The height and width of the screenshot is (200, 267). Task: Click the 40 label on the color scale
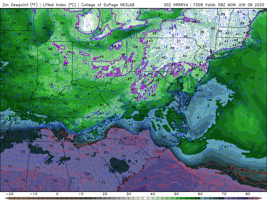(x=153, y=194)
